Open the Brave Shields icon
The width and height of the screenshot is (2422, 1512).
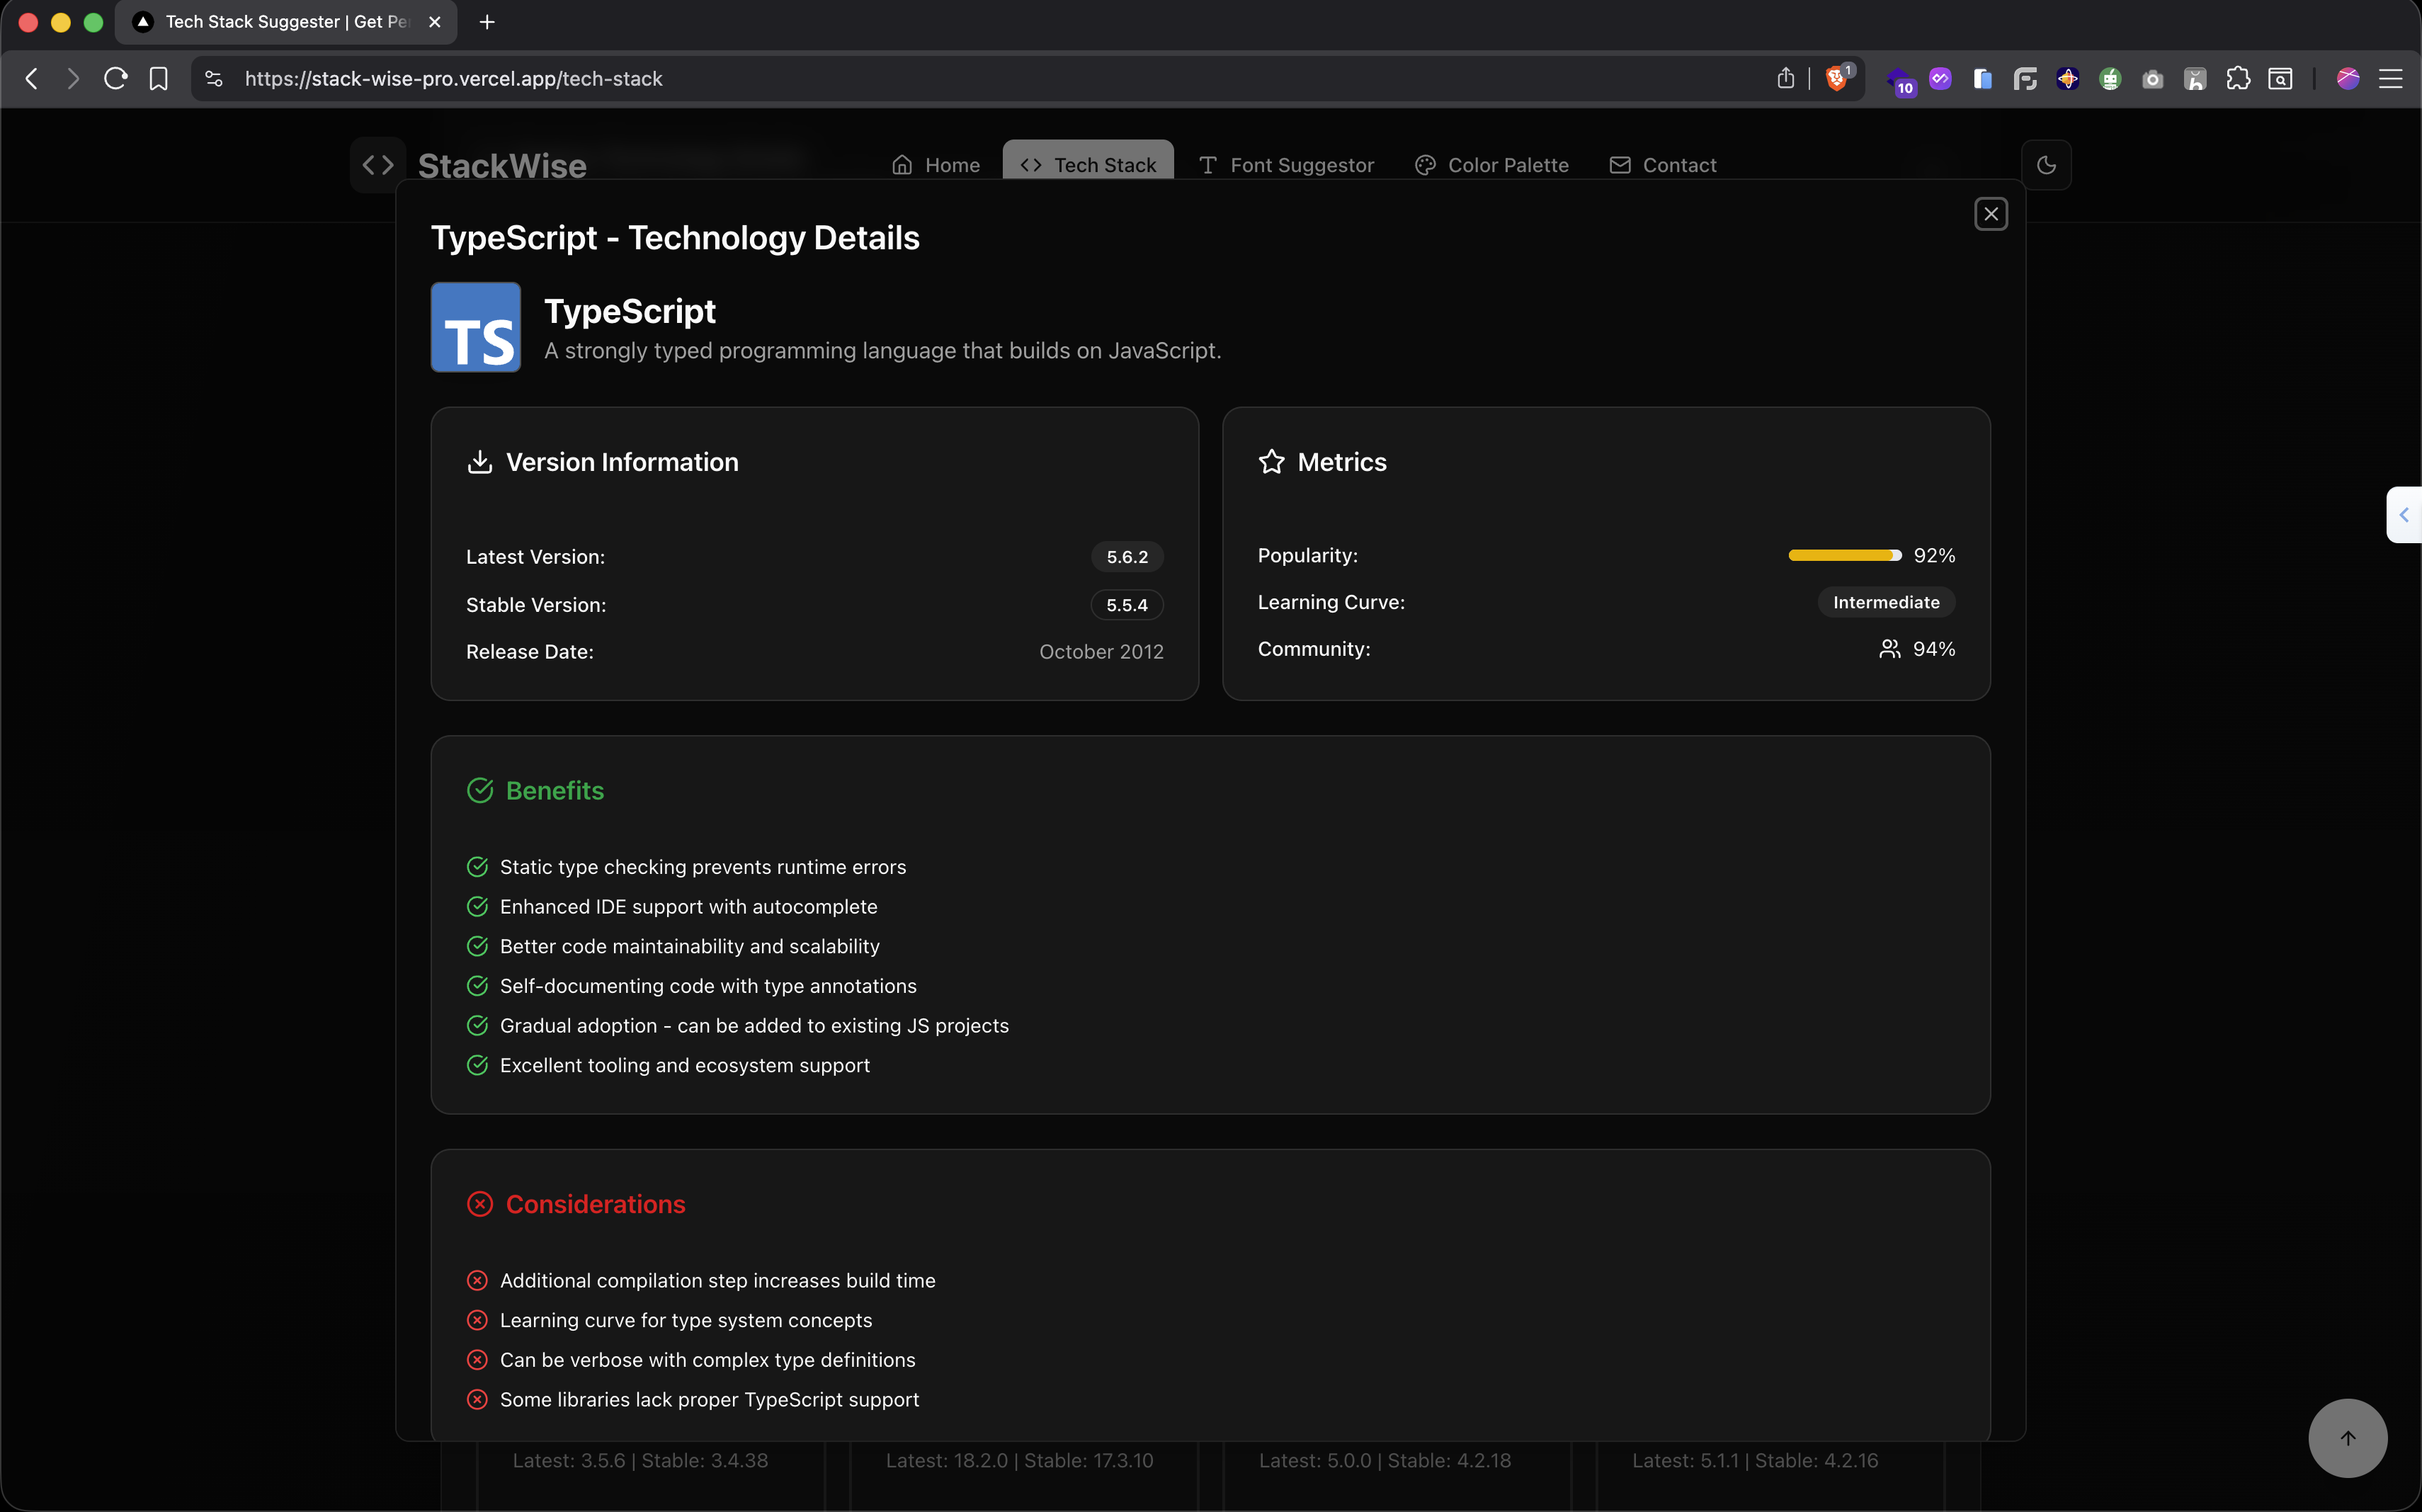coord(1836,79)
